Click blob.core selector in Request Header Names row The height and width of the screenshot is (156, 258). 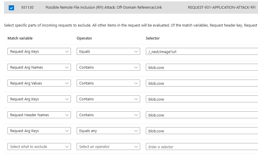point(202,115)
